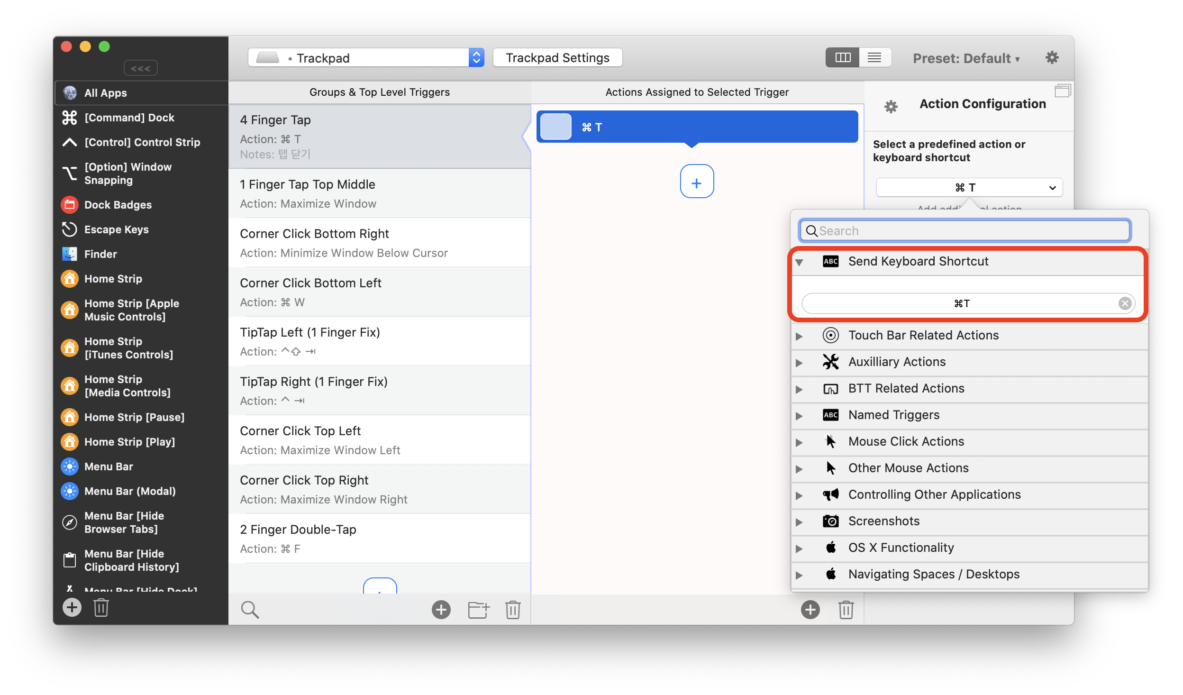Click the magnifier icon below triggers list

[250, 610]
